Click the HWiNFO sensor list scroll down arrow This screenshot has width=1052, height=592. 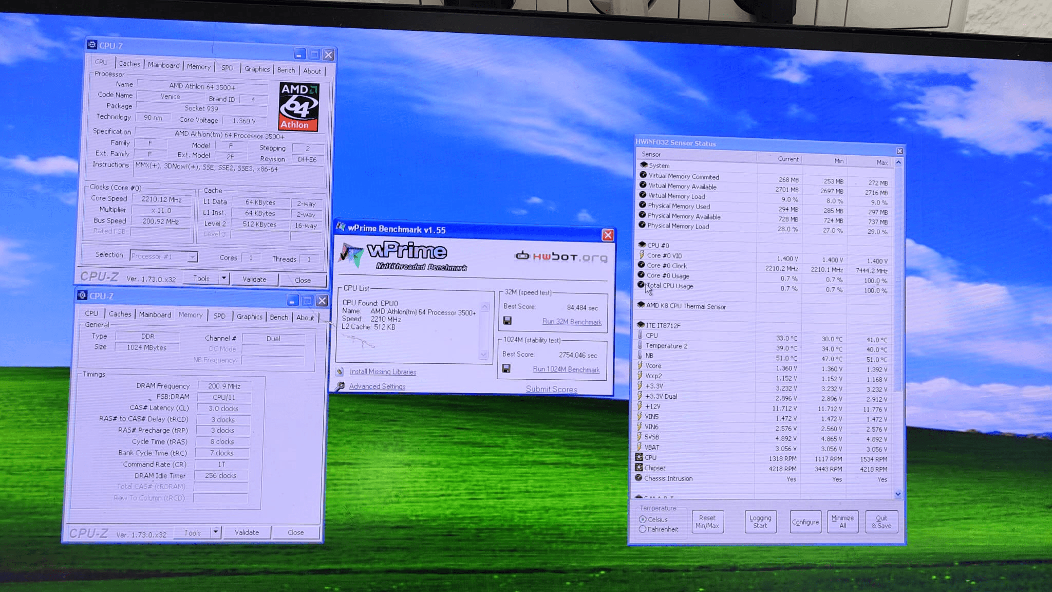click(898, 494)
